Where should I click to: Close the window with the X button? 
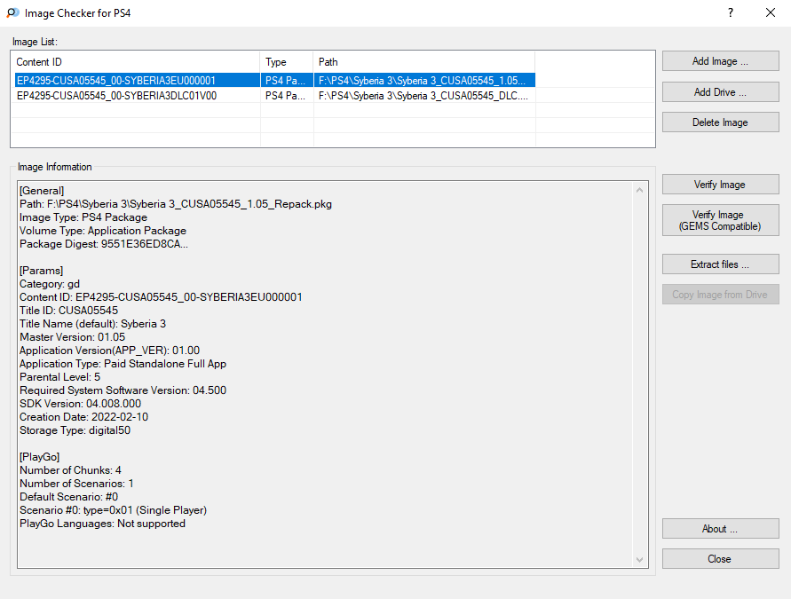tap(771, 12)
